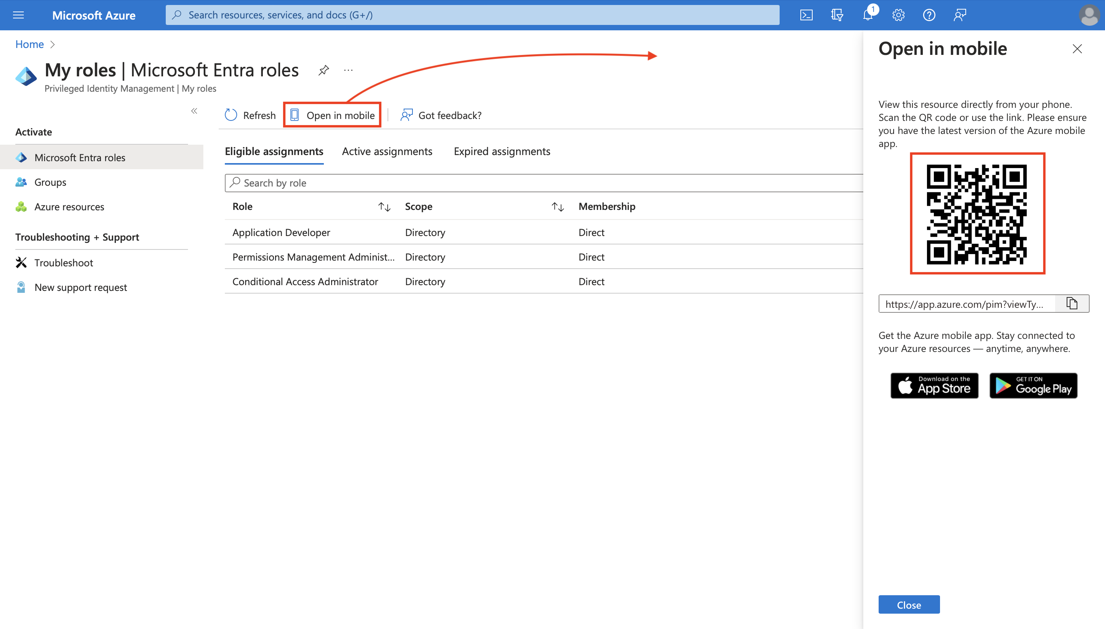The image size is (1105, 629).
Task: Click the Role column sort toggle
Action: point(383,206)
